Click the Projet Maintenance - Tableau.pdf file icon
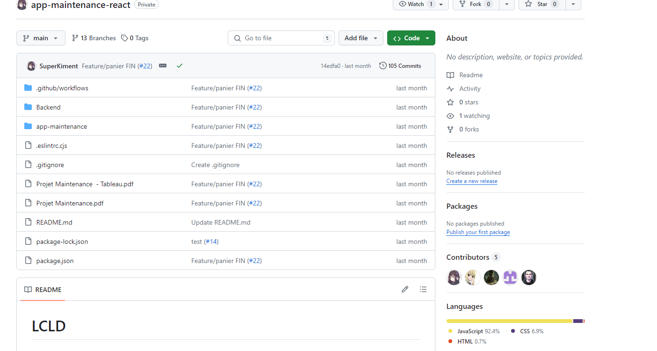The height and width of the screenshot is (351, 657). click(x=28, y=184)
